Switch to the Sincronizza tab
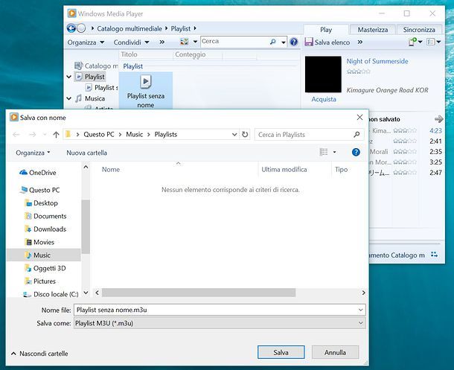Viewport: 454px width, 370px height. click(x=419, y=30)
